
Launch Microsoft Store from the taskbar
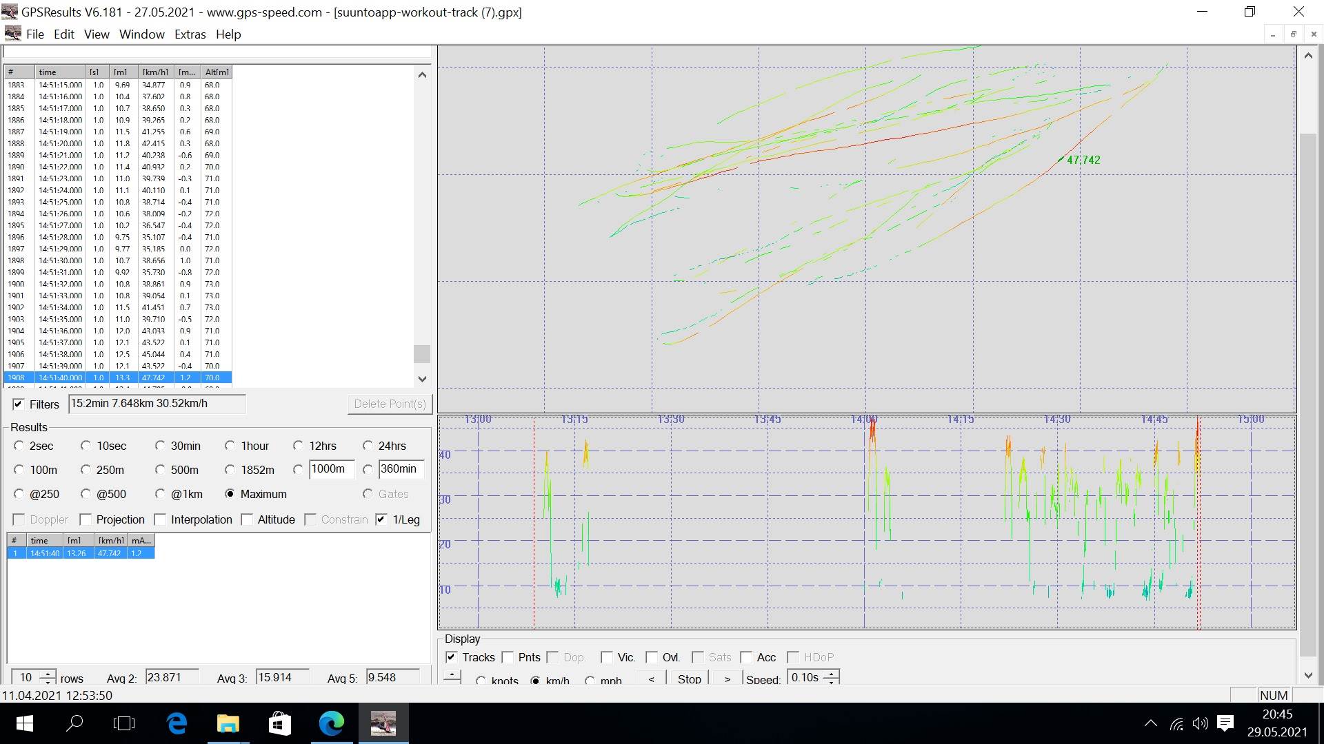point(279,723)
